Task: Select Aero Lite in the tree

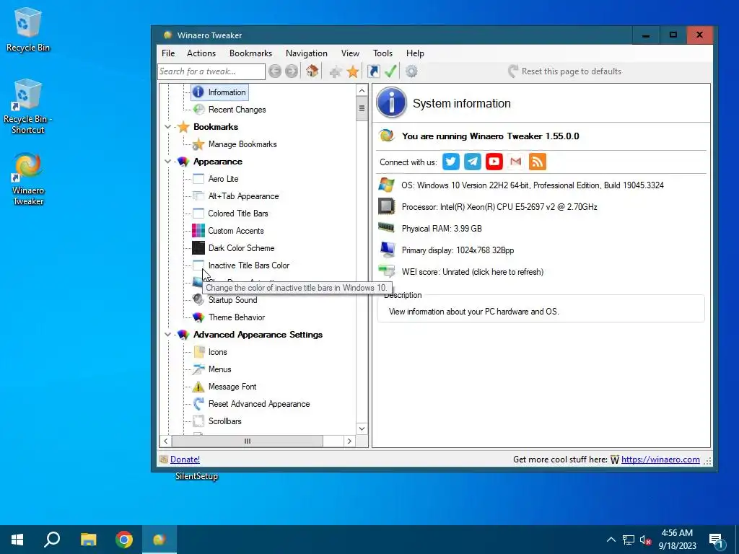Action: coord(224,179)
